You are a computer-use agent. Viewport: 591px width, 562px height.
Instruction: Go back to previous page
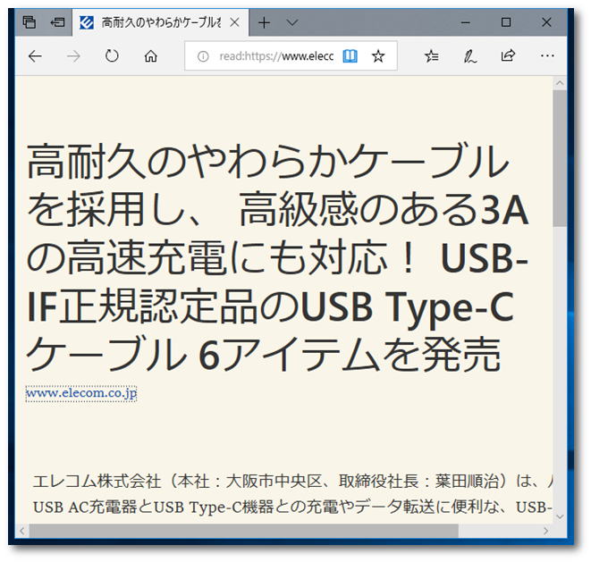(36, 56)
